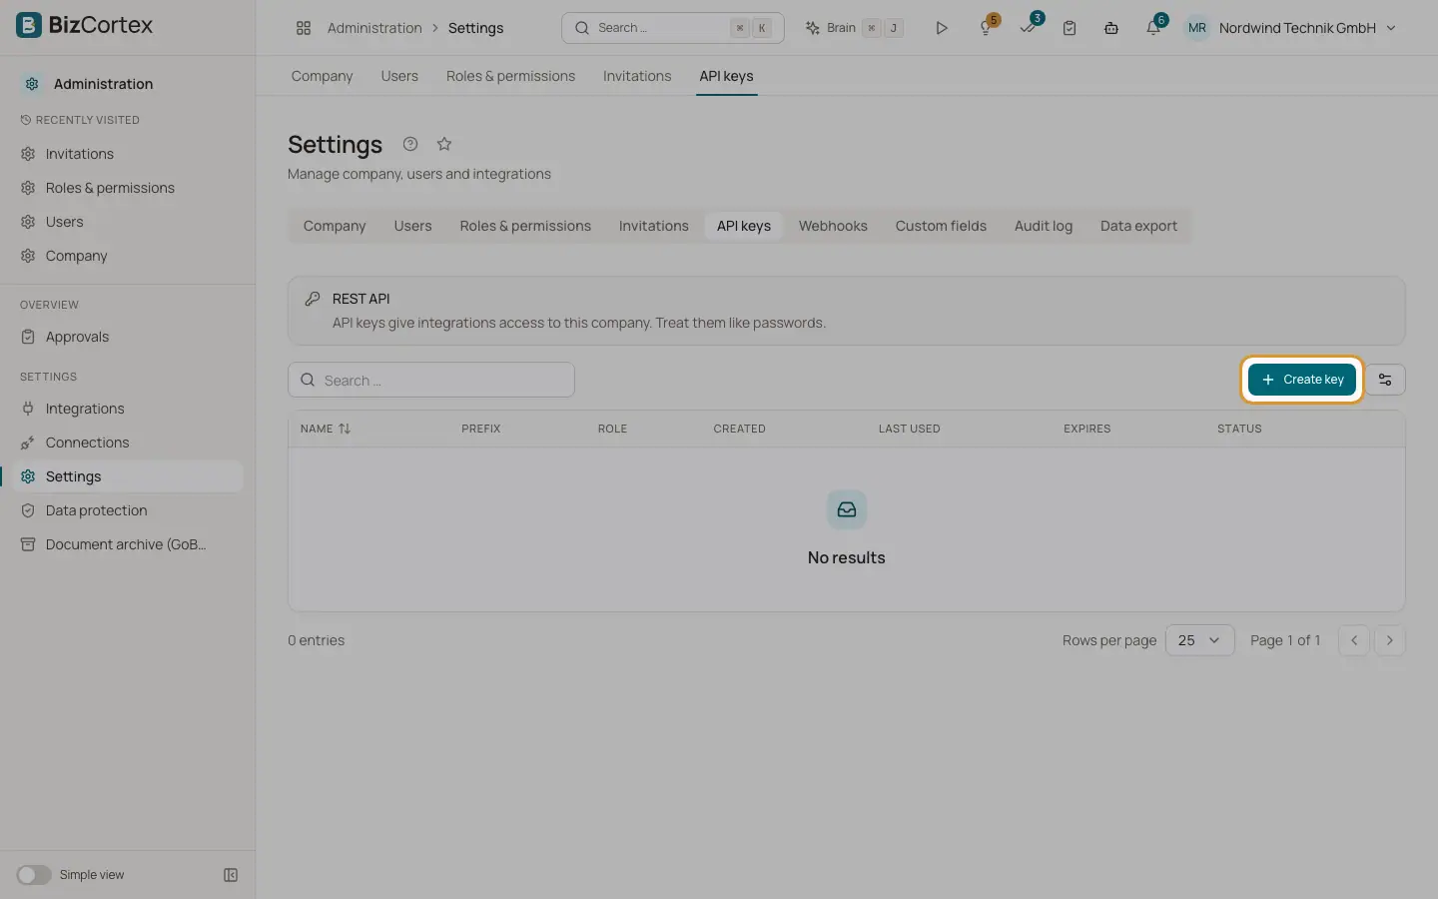Toggle the Simple view switch
Screen dimensions: 1438x899
pyautogui.click(x=34, y=875)
